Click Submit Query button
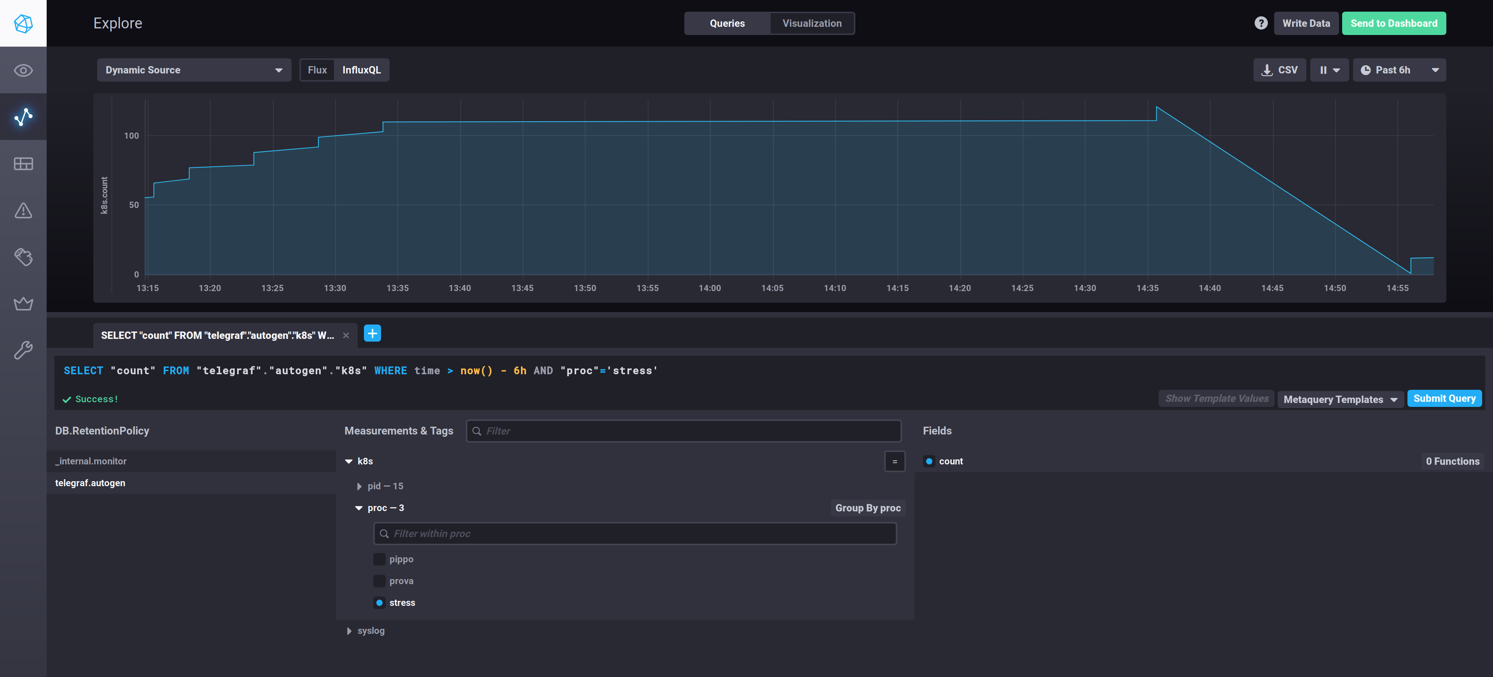The width and height of the screenshot is (1493, 677). click(x=1444, y=398)
